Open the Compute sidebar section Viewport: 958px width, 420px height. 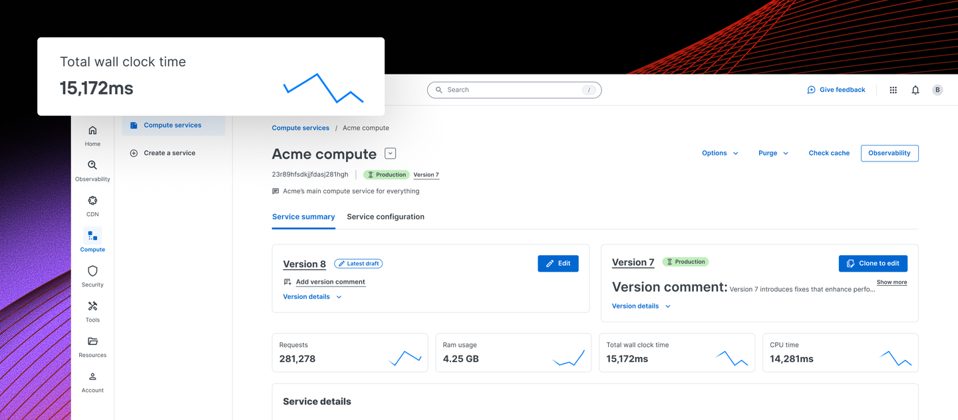pos(92,241)
